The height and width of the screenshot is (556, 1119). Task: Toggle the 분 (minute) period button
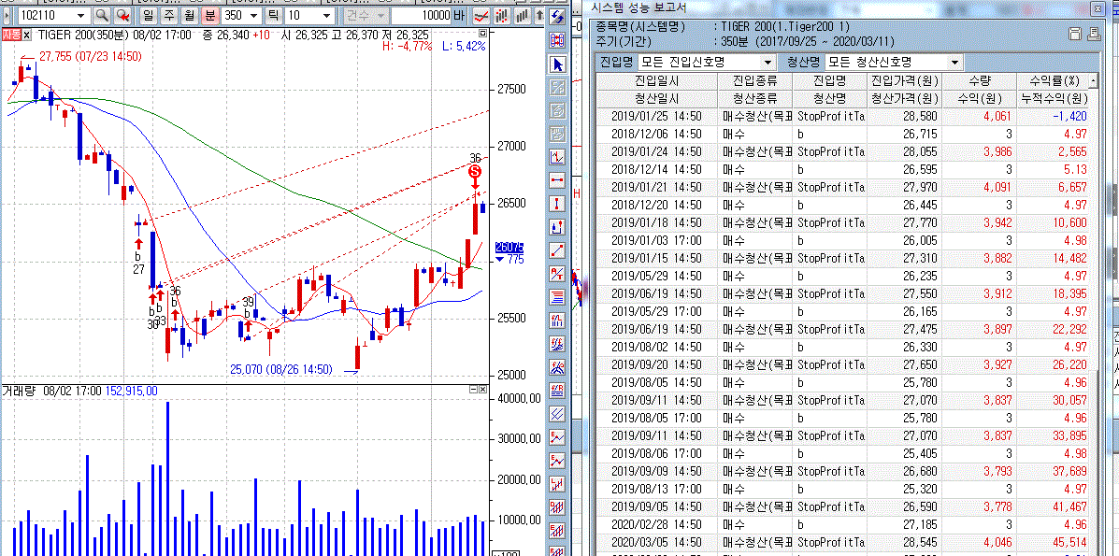[x=208, y=16]
